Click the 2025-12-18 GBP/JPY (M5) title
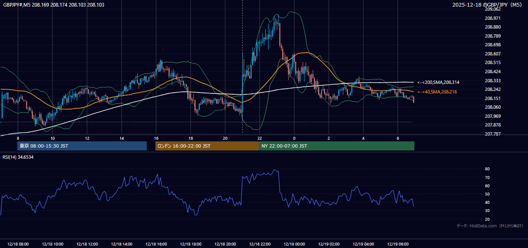The height and width of the screenshot is (248, 528). [488, 5]
